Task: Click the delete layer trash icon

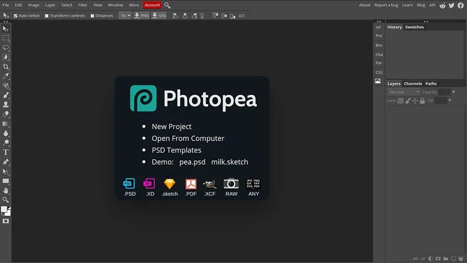Action: pos(461,259)
